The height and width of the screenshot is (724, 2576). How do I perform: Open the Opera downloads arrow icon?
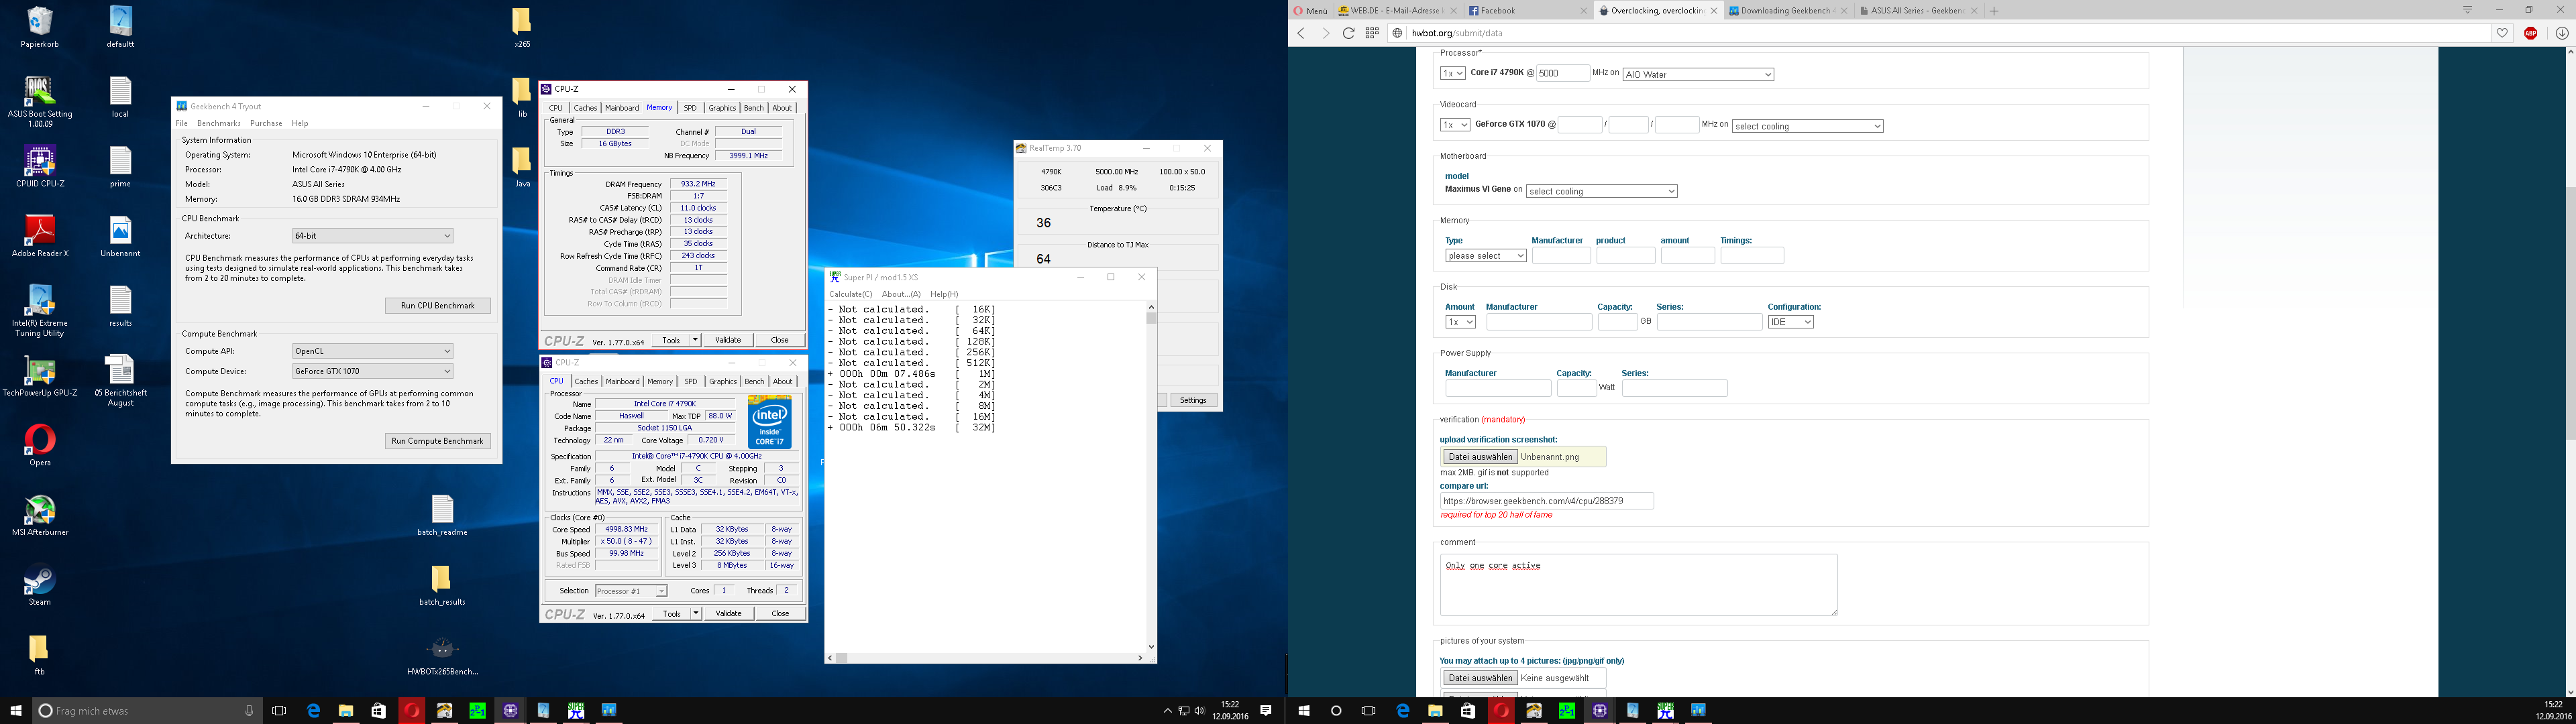coord(2562,33)
